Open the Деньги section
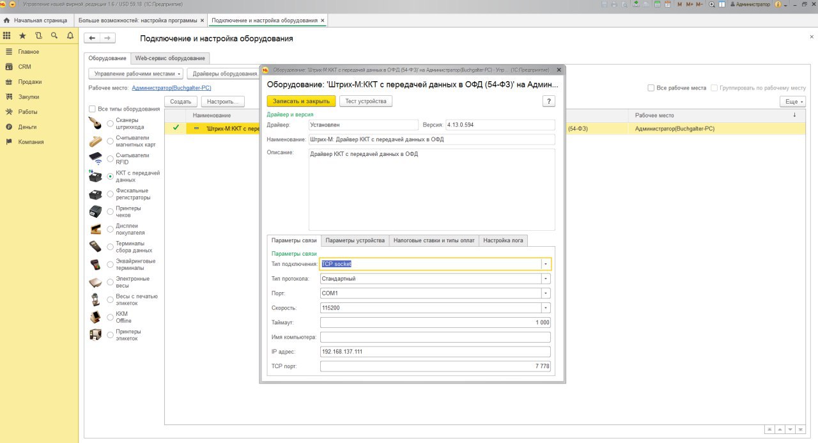818x443 pixels. pos(27,127)
